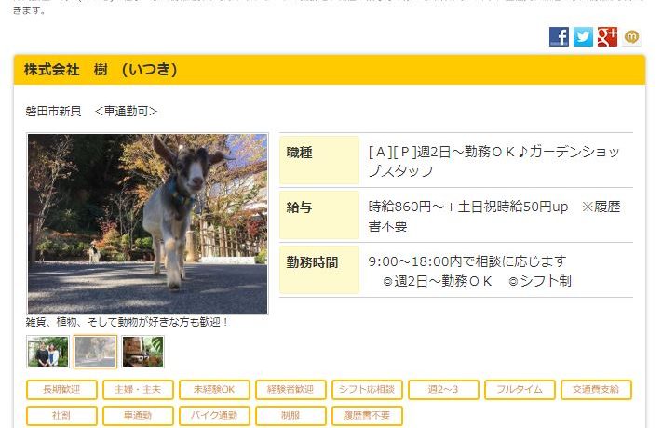Screen dimensions: 662x428
Task: Click the 未経験OK tag
Action: [214, 389]
